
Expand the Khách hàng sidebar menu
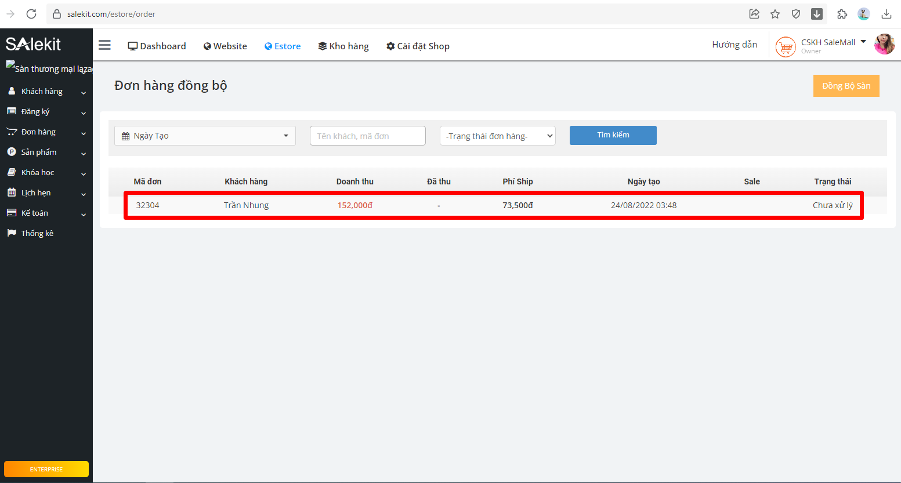click(46, 92)
